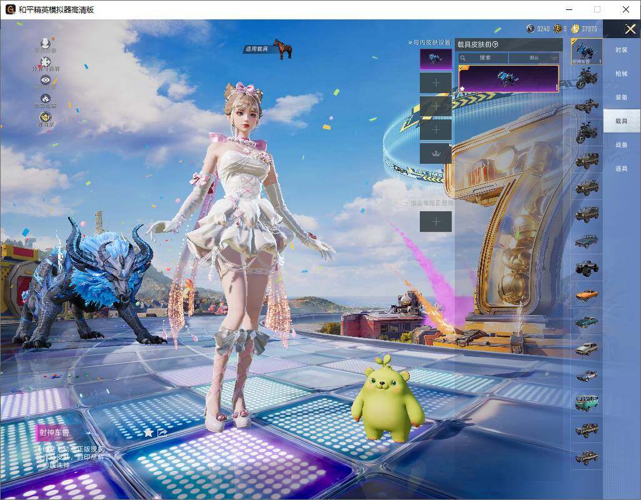Open the gold emblem collector icon

[x=46, y=117]
